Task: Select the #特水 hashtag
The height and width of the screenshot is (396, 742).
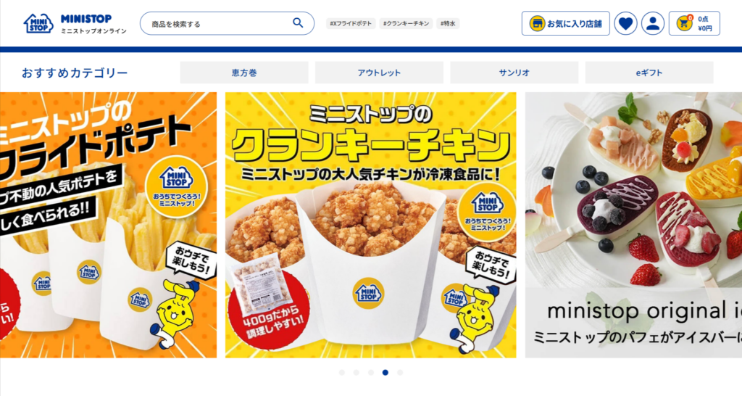Action: pos(448,23)
